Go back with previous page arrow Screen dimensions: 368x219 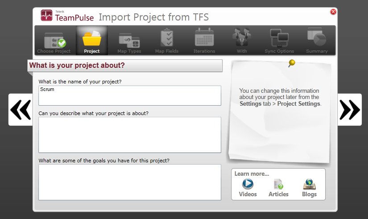(21, 110)
